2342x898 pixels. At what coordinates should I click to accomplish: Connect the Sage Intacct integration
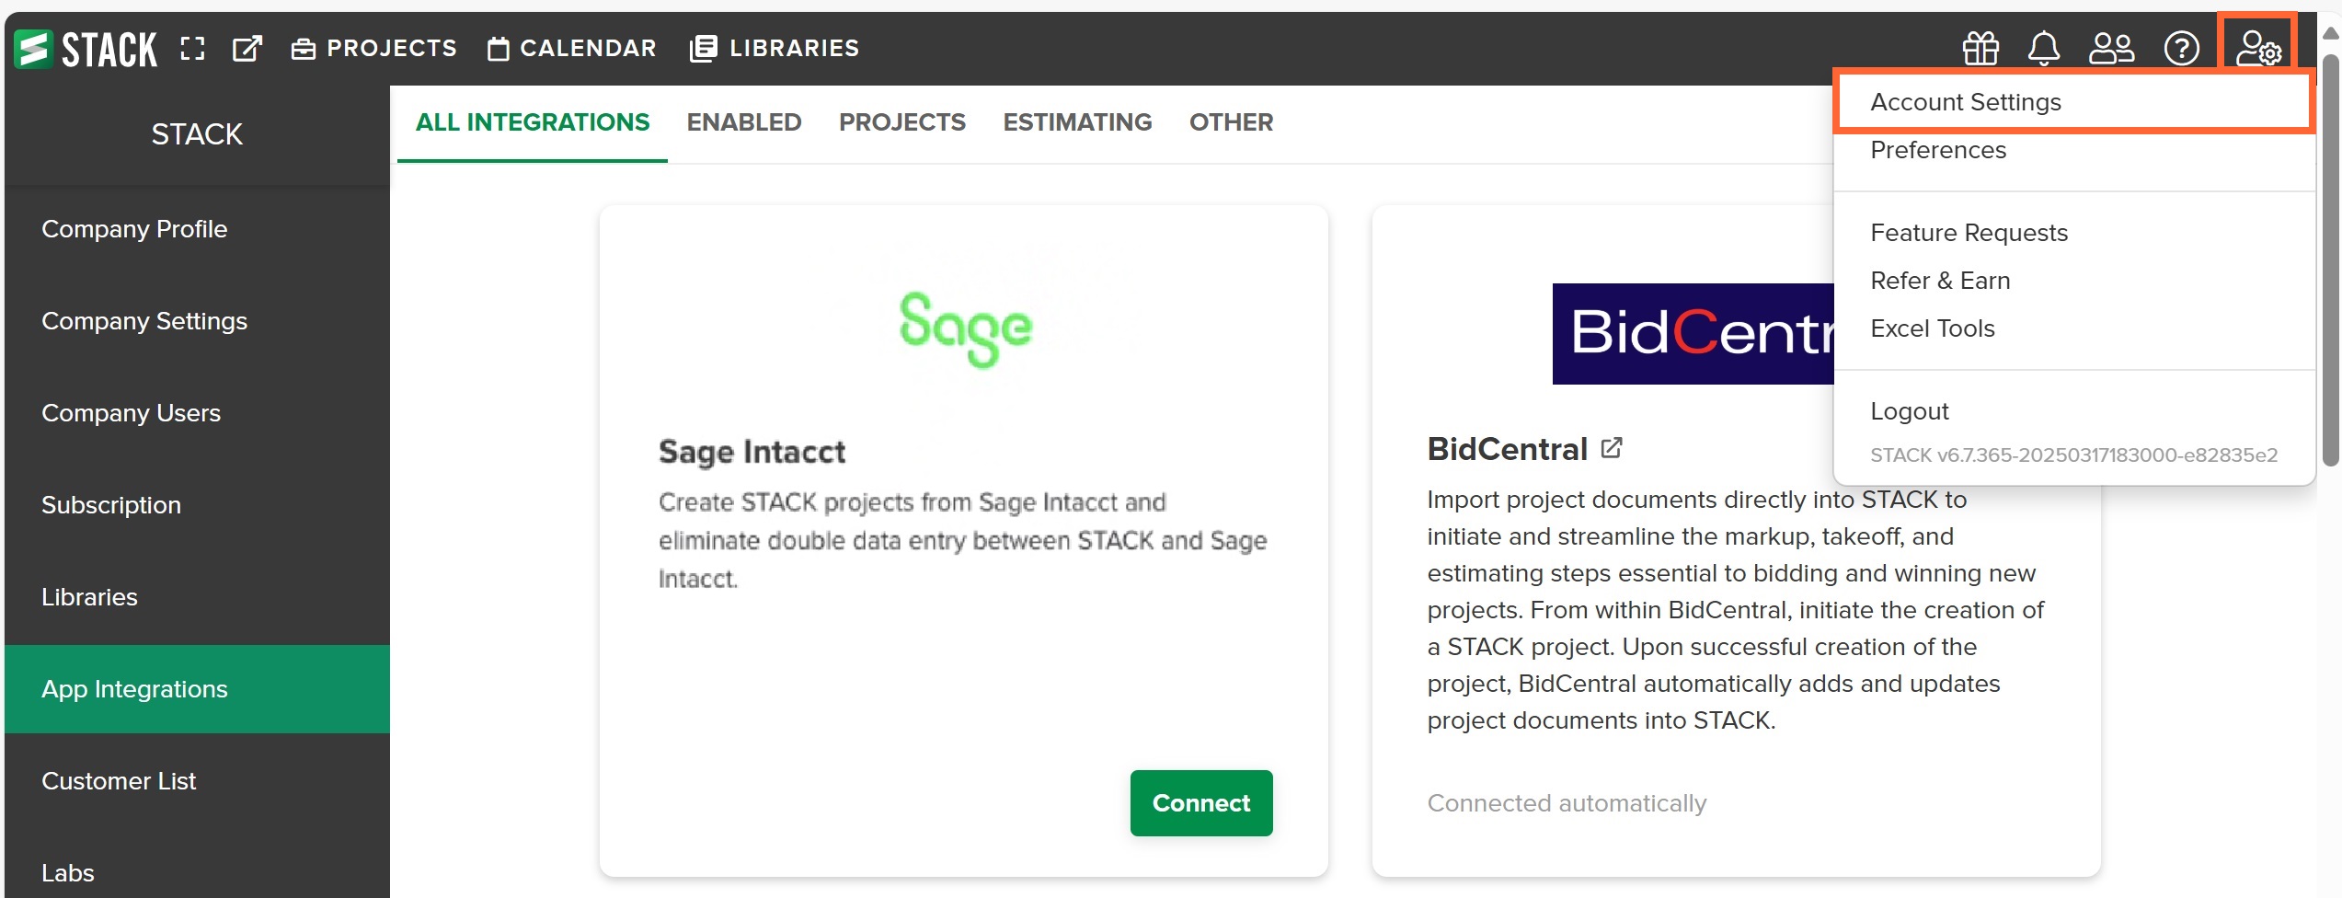tap(1201, 803)
